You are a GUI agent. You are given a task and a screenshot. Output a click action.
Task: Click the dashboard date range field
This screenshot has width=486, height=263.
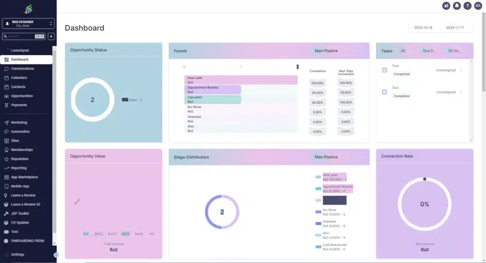tap(441, 28)
